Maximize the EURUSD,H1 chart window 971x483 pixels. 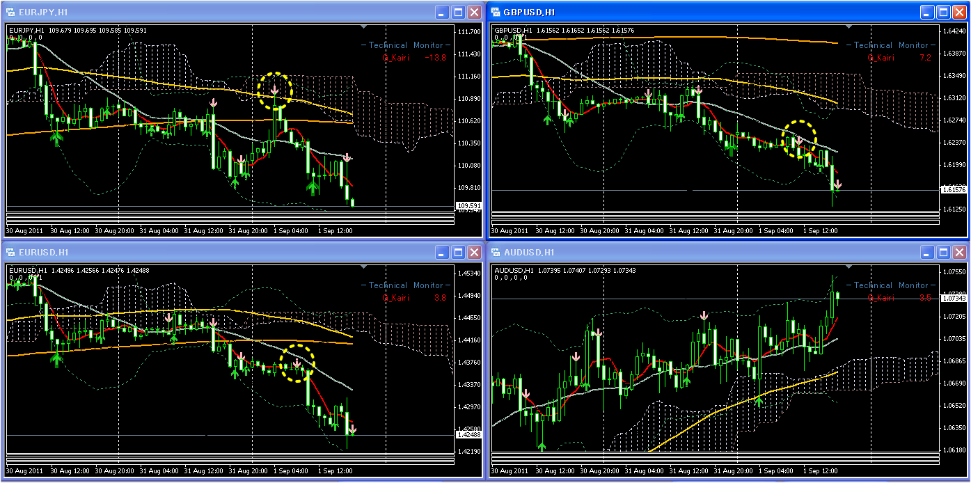click(459, 252)
